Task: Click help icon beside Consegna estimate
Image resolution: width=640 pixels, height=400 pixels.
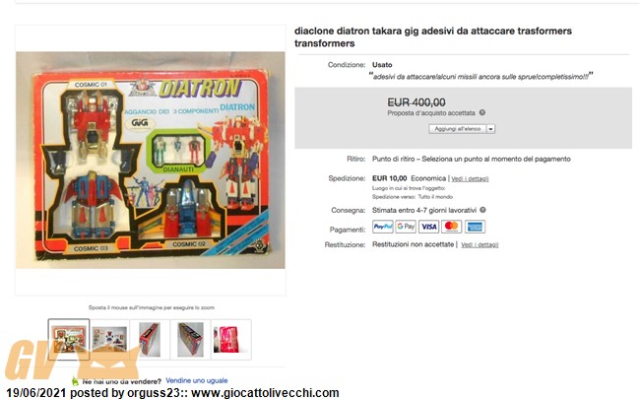Action: tap(482, 210)
